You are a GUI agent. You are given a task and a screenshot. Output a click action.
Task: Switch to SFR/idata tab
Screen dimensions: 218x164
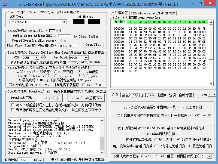(138, 13)
